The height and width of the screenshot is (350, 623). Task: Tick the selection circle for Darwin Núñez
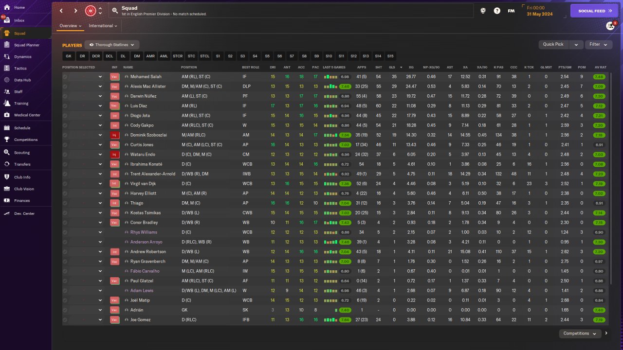pyautogui.click(x=65, y=96)
